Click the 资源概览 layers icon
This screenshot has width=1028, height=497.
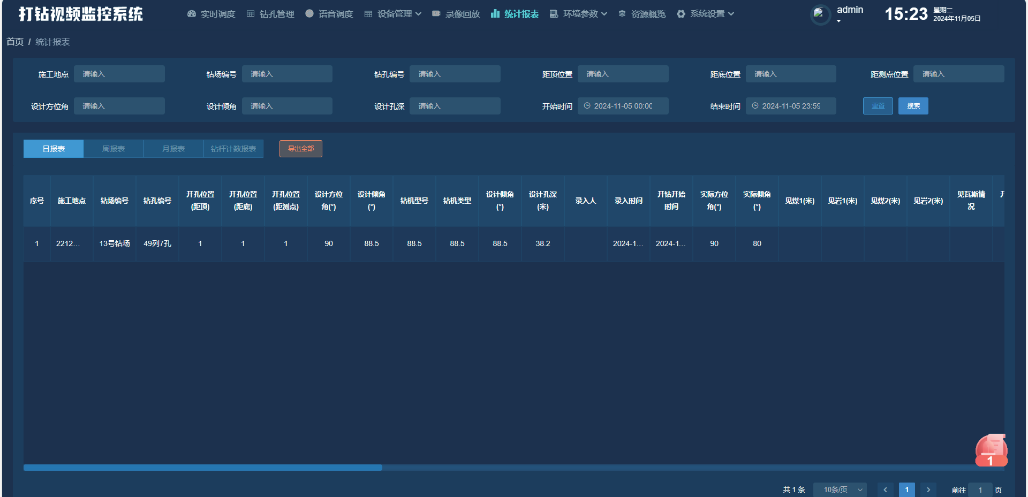(x=622, y=14)
